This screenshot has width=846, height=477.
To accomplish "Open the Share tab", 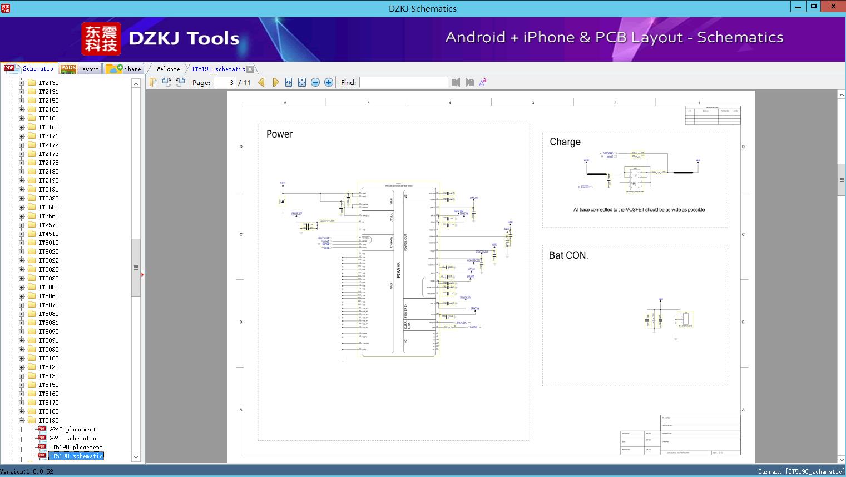I will (x=125, y=69).
